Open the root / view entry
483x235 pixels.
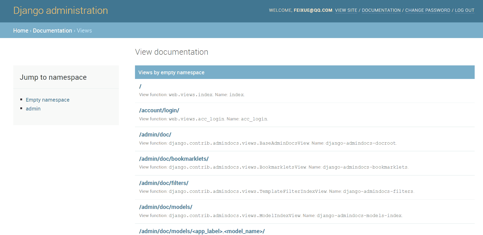[140, 86]
